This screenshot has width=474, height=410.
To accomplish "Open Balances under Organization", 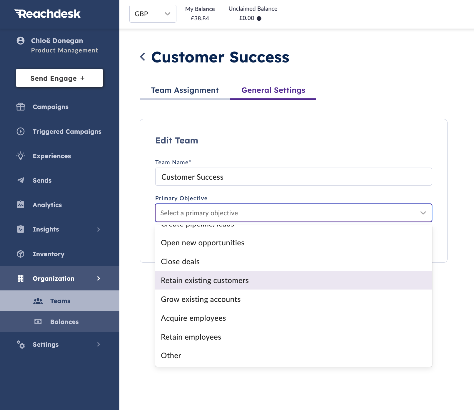I will (x=60, y=322).
